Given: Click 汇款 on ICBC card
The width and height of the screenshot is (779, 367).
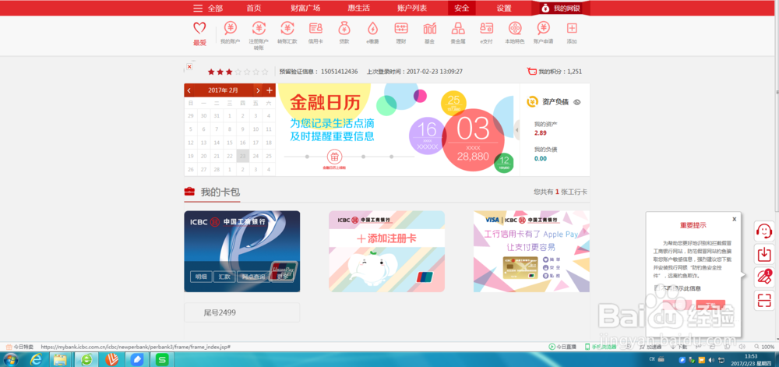Looking at the screenshot, I should [224, 277].
